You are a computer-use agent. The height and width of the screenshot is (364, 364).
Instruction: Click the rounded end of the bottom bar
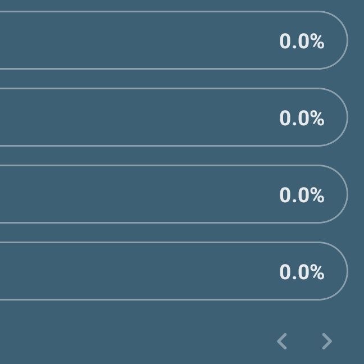coord(339,271)
